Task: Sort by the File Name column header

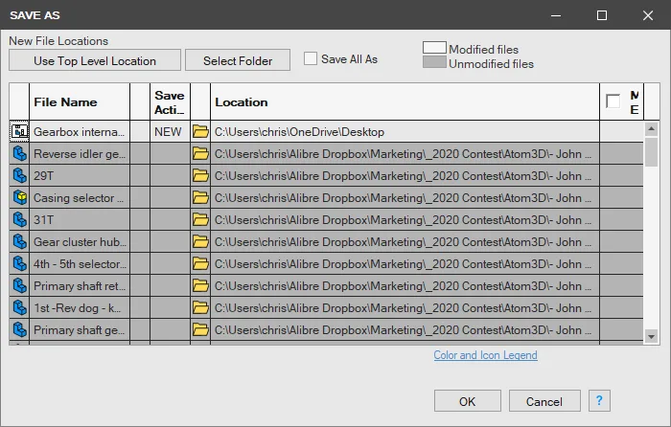Action: 80,101
